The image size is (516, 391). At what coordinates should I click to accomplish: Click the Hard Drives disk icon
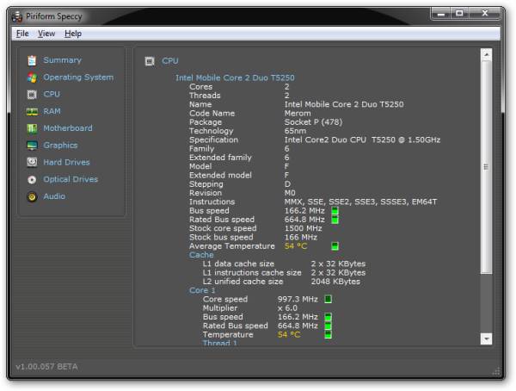(32, 162)
